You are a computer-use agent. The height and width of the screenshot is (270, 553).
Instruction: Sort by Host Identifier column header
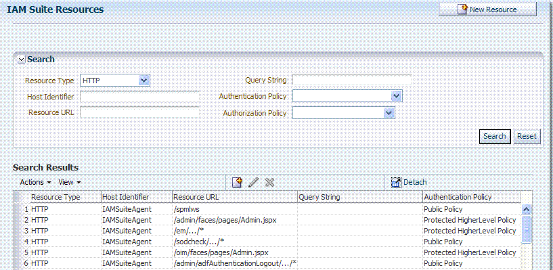click(137, 197)
